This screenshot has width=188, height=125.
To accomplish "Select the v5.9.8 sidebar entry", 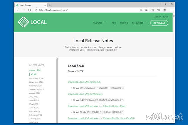I will (34, 74).
